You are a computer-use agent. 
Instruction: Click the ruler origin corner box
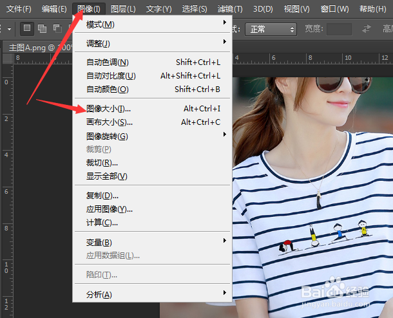[8, 59]
